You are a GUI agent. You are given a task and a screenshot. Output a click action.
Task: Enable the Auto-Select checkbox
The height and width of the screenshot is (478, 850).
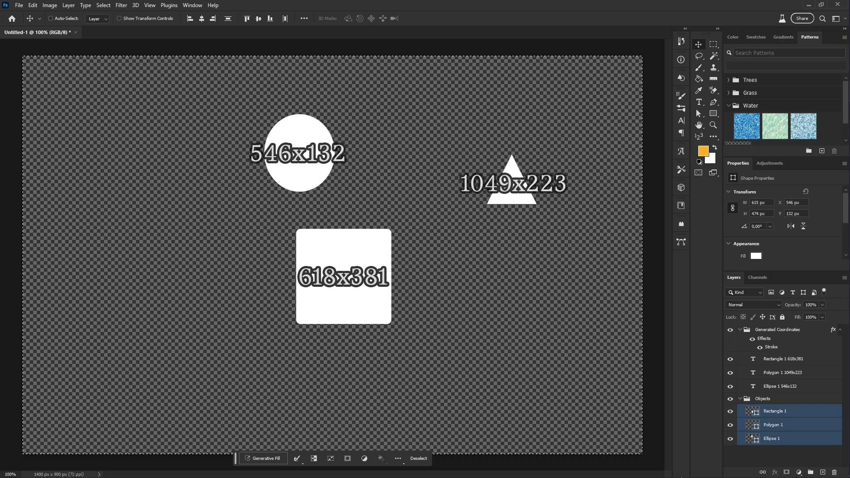click(x=50, y=19)
